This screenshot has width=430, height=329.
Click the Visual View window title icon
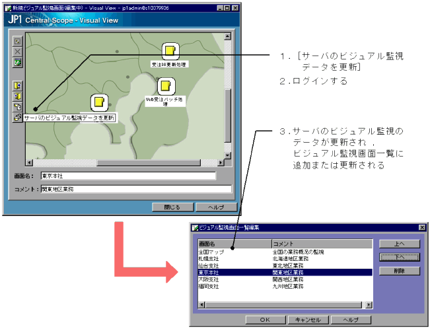[8, 8]
